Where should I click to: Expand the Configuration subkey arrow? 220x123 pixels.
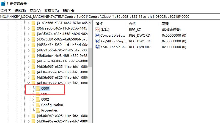(x=33, y=105)
